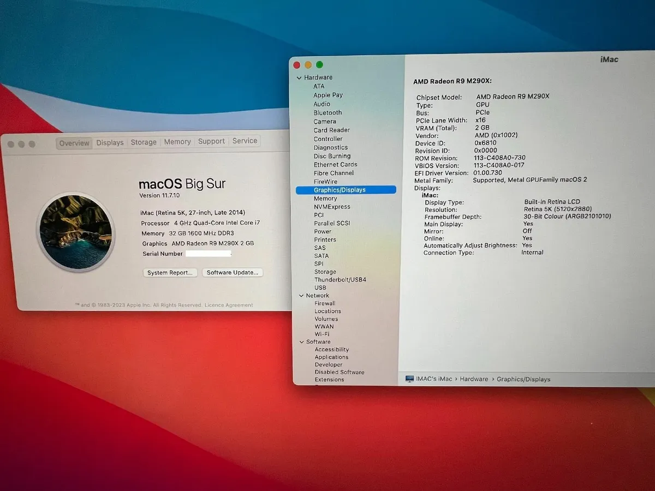Click Hardware in the bottom path bar
The image size is (655, 491).
click(474, 379)
